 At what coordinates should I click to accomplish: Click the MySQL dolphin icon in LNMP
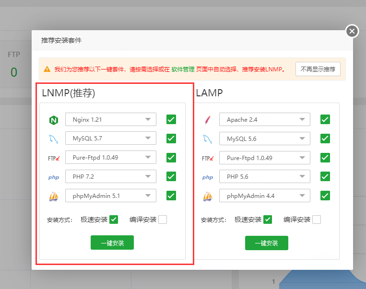pyautogui.click(x=53, y=139)
